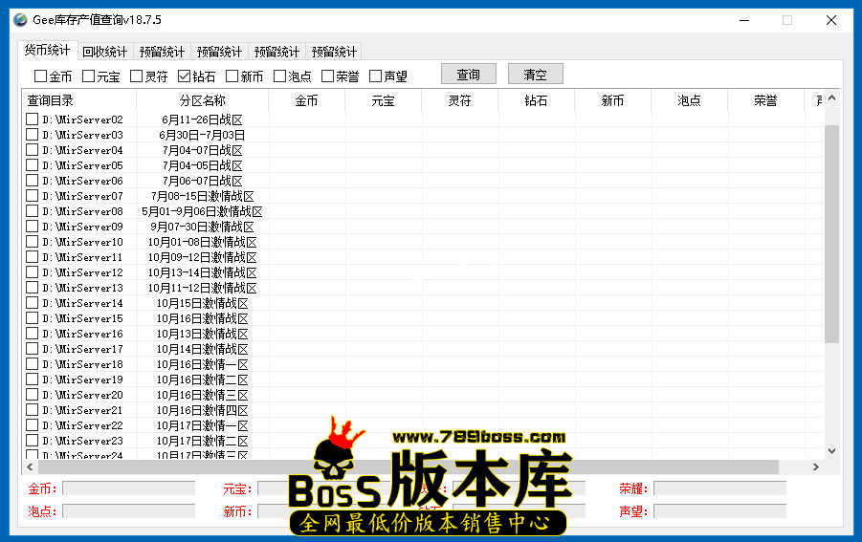Maximize the Gee库存产值查询 window

click(x=787, y=20)
